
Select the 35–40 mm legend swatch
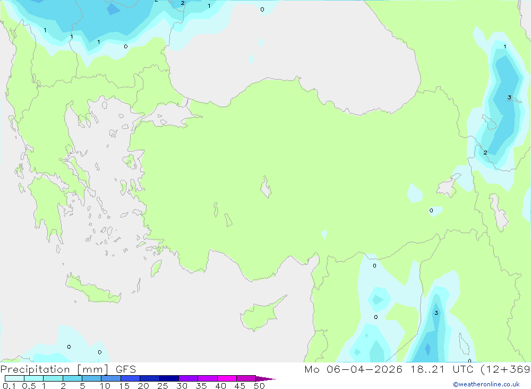coord(208,378)
